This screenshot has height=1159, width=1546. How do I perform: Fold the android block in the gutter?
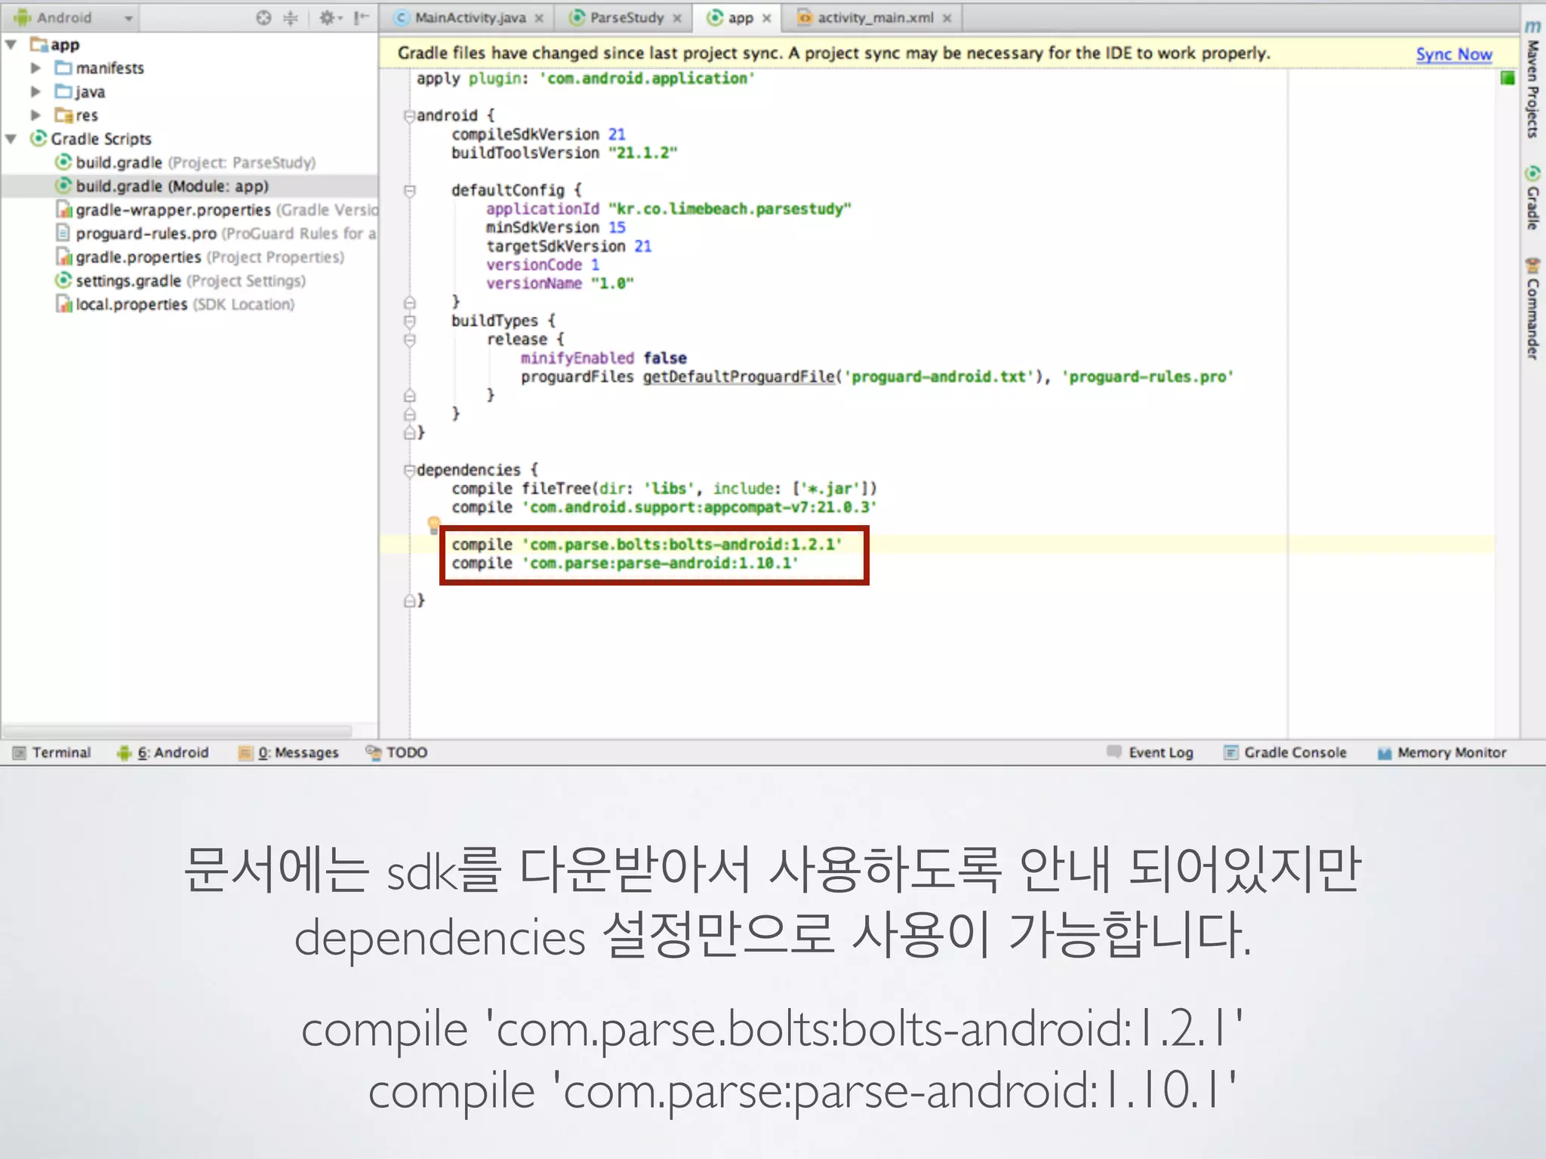click(409, 115)
